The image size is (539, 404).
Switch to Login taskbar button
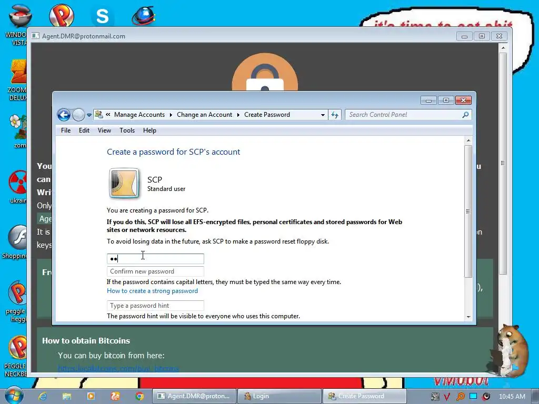point(279,396)
